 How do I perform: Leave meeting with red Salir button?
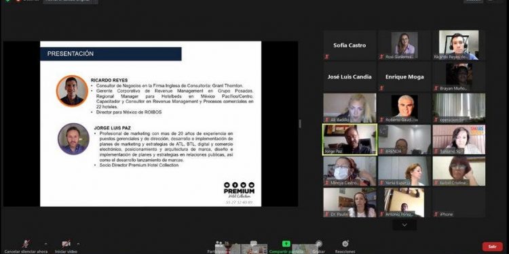(x=492, y=247)
